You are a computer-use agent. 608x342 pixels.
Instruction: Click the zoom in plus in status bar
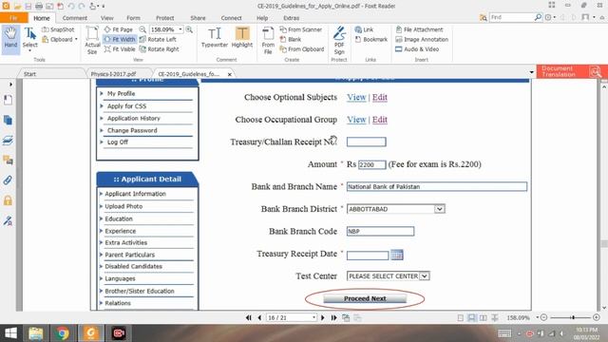coord(597,317)
